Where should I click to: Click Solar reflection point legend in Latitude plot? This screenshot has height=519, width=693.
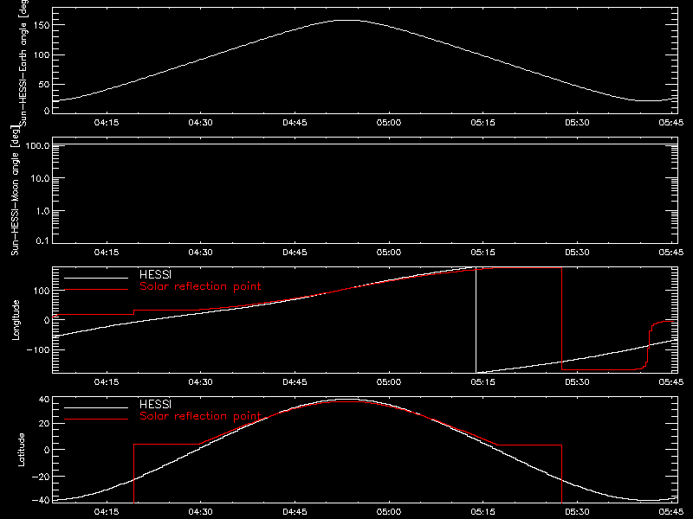point(200,416)
